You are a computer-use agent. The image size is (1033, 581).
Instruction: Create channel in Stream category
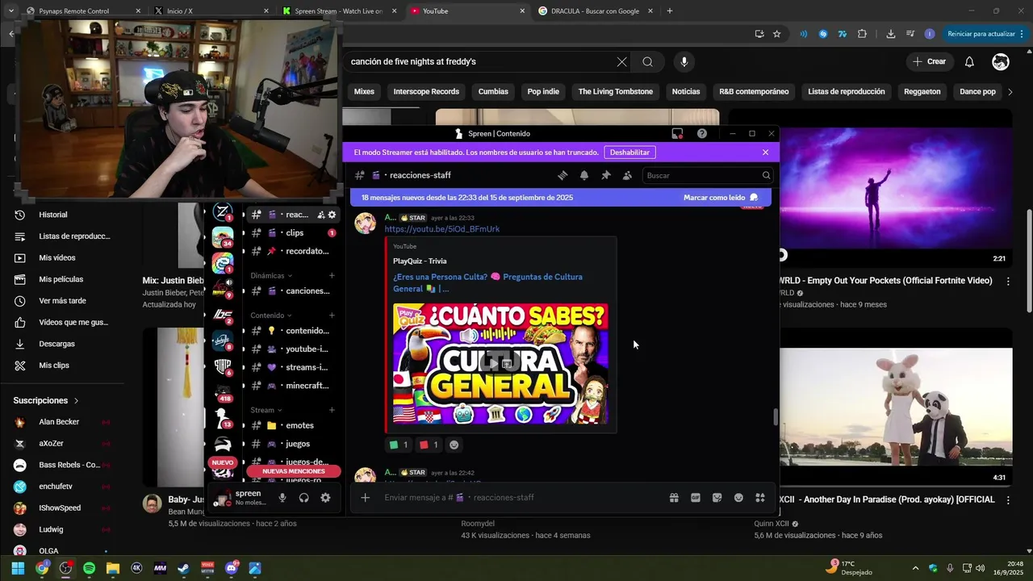(332, 410)
